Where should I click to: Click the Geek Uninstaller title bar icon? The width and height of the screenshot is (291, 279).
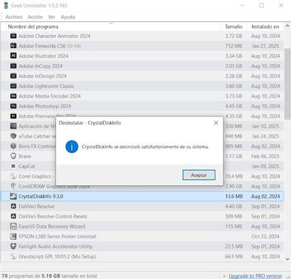[6, 6]
